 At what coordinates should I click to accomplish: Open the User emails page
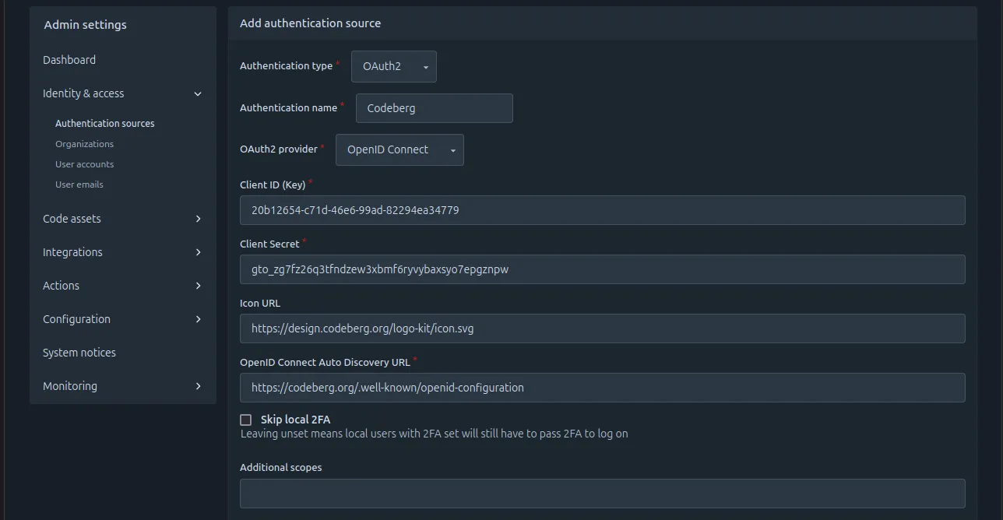[79, 184]
